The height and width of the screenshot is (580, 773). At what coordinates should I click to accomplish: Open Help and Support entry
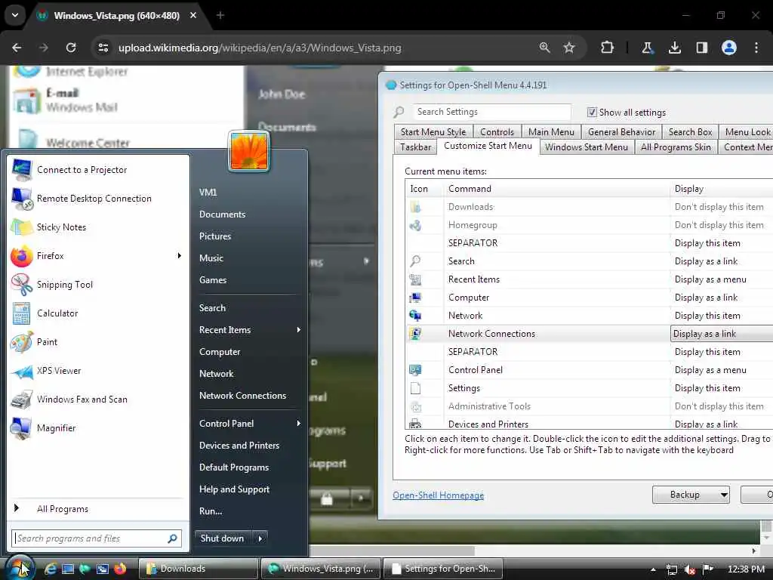click(x=234, y=489)
